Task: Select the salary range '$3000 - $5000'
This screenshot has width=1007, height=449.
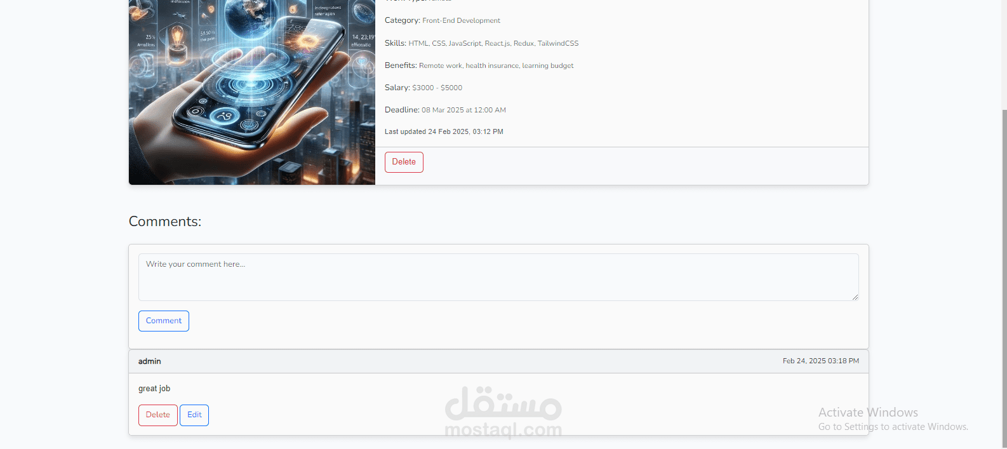Action: [x=437, y=88]
